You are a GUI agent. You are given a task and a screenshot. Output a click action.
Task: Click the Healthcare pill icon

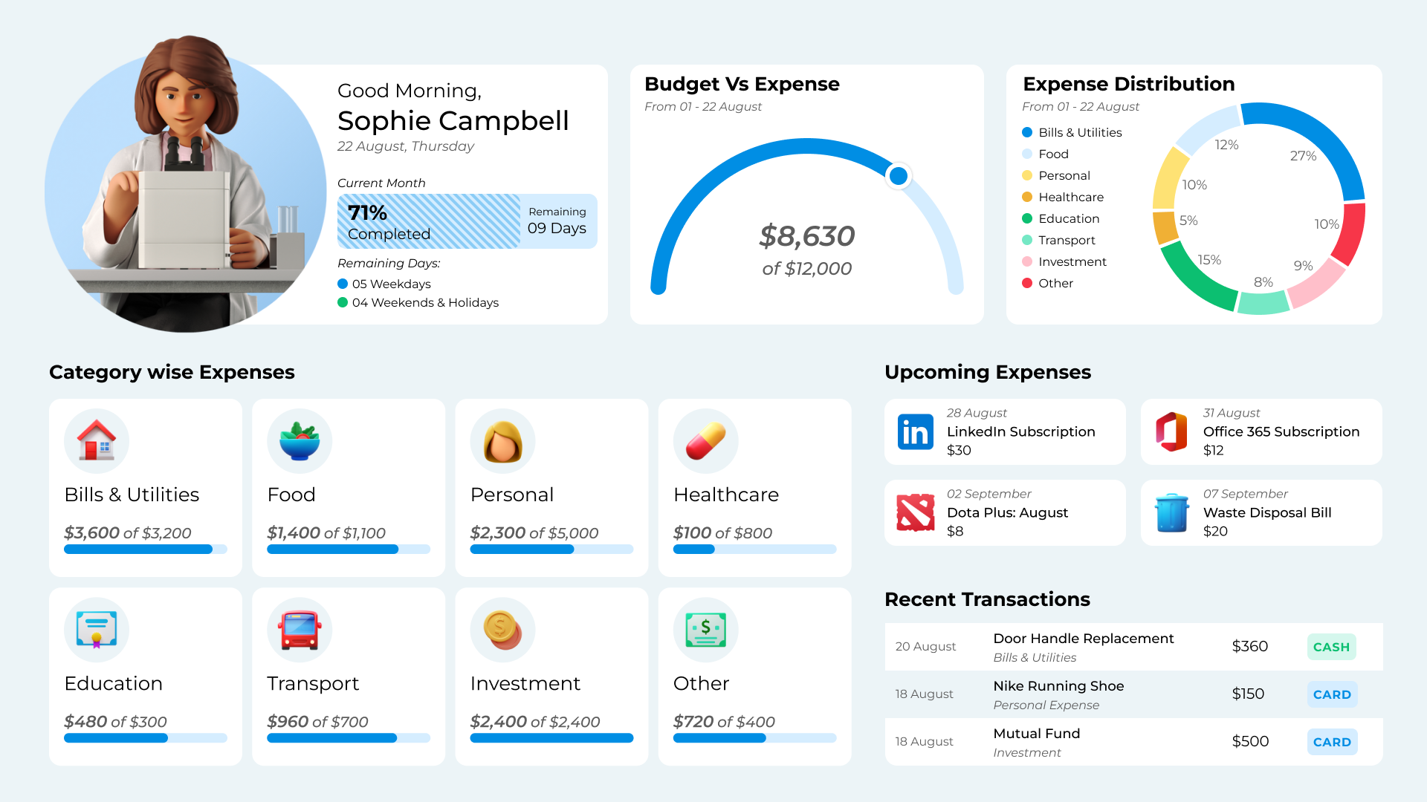point(705,440)
